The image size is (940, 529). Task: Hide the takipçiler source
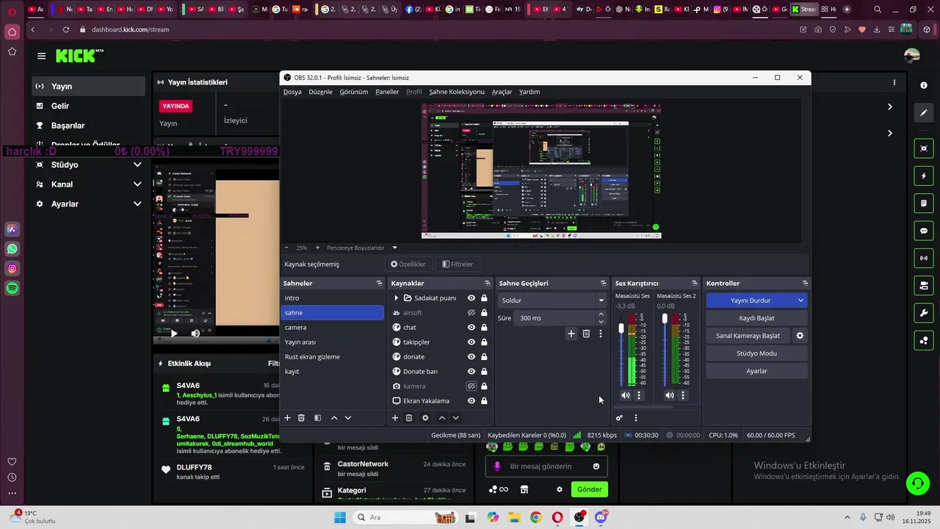pyautogui.click(x=471, y=342)
